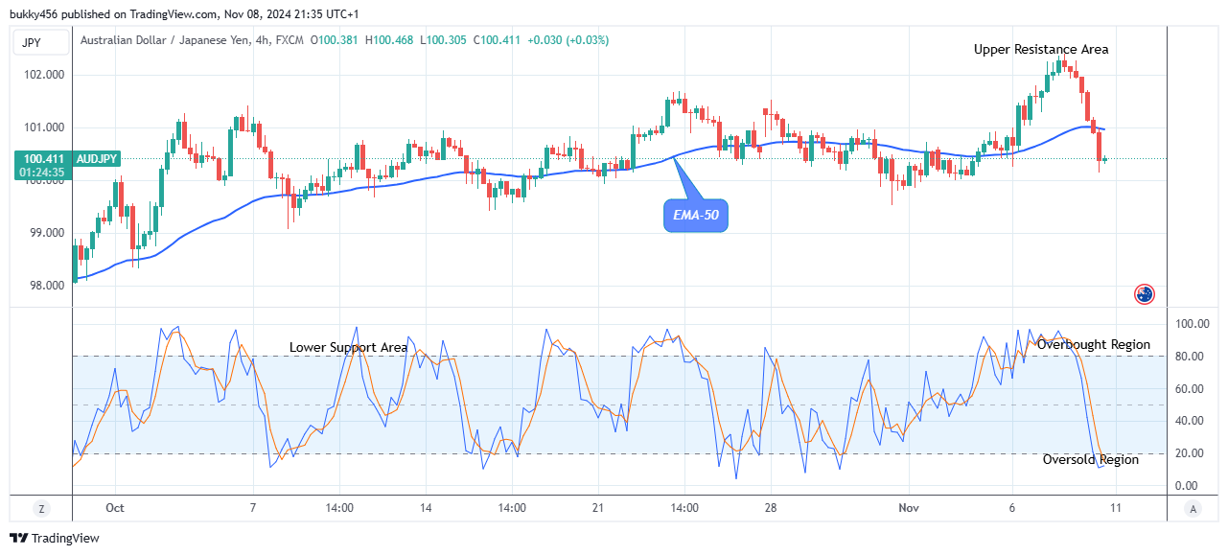Click the '21' date label on time axis
The width and height of the screenshot is (1228, 555).
pyautogui.click(x=597, y=508)
